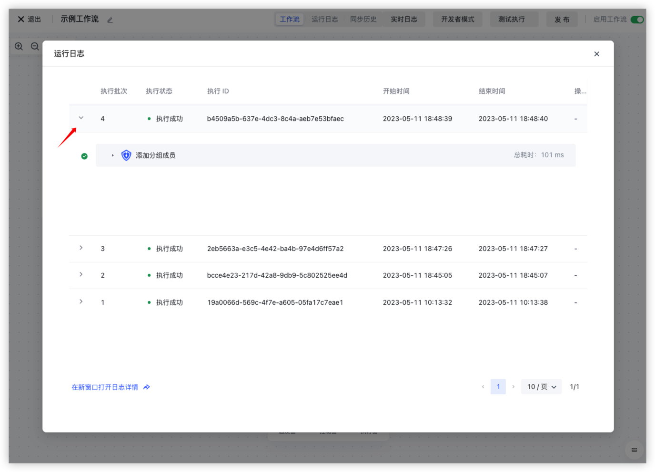
Task: Open 在新窗口打开日志详情 link
Action: coord(105,387)
